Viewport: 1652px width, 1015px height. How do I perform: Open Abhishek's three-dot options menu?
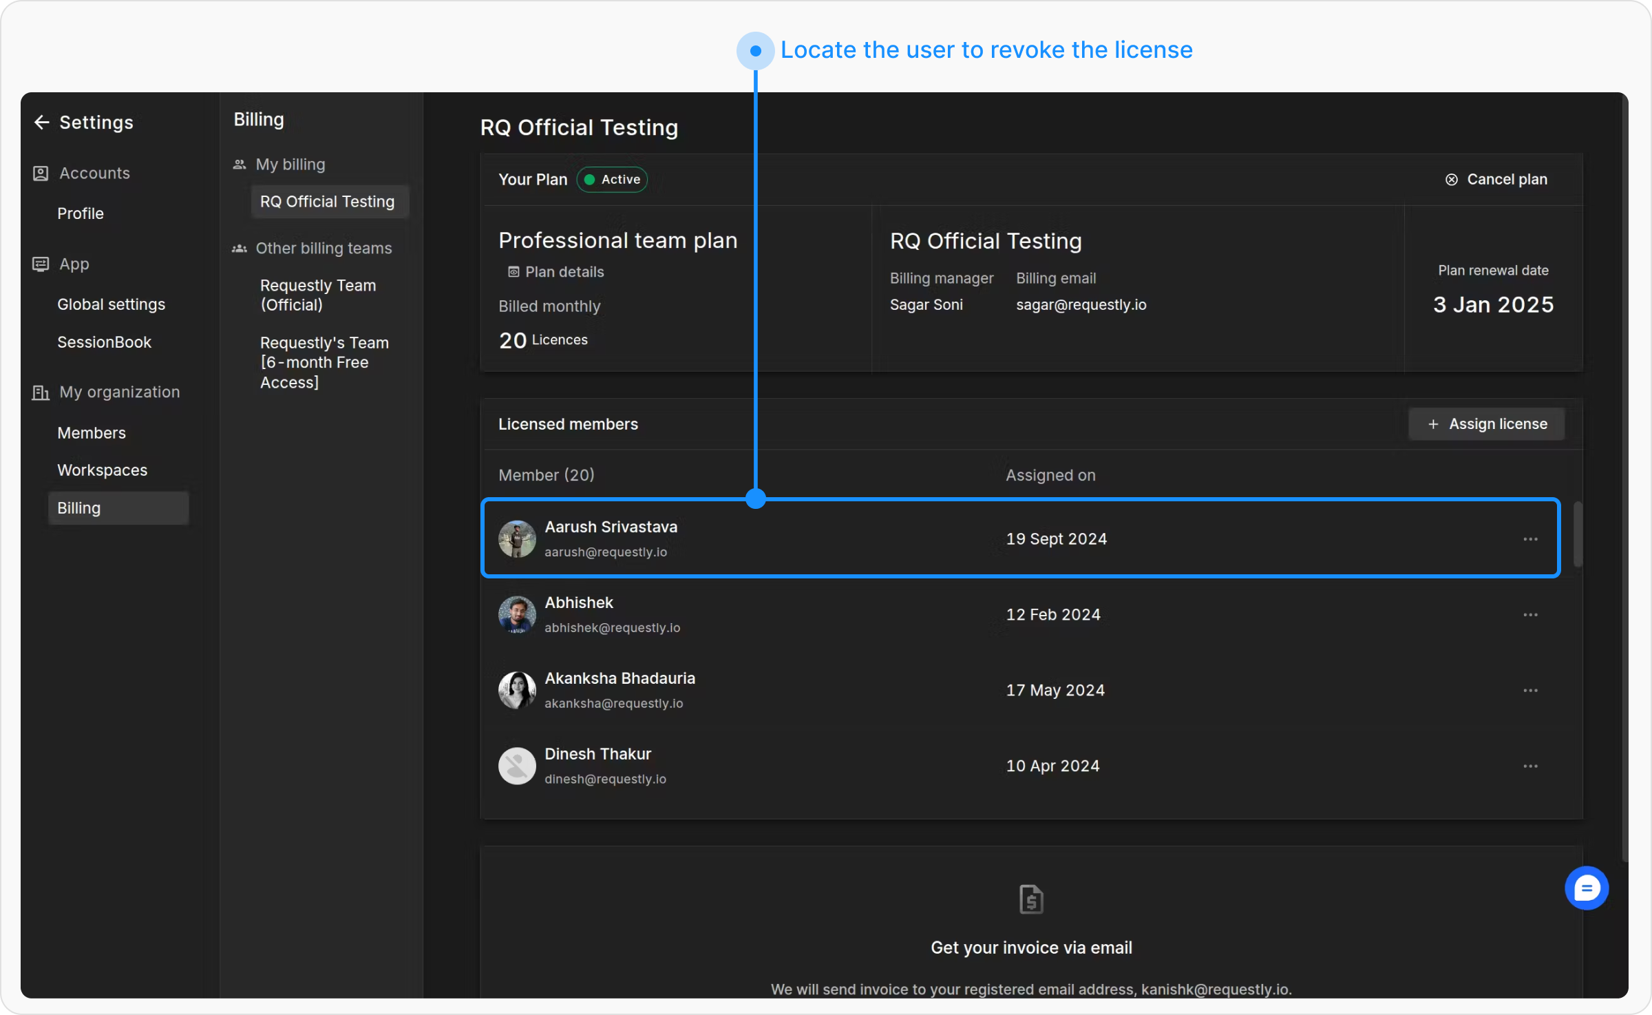click(1530, 615)
